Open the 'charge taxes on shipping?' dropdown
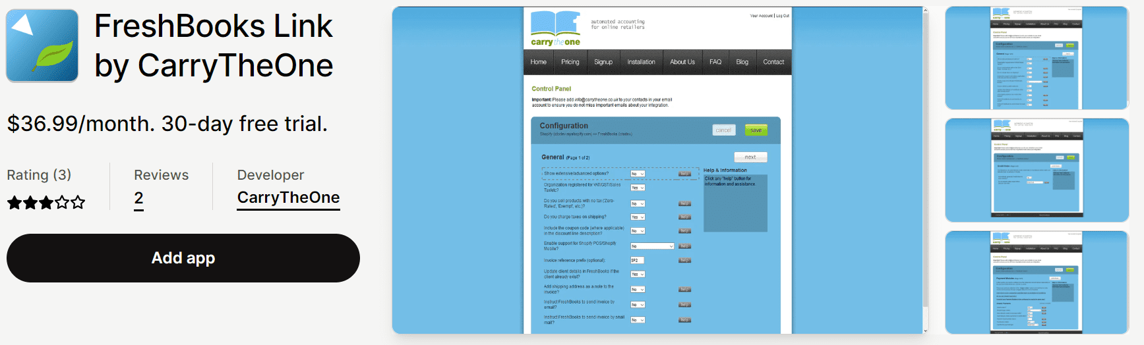This screenshot has width=1144, height=345. 638,217
